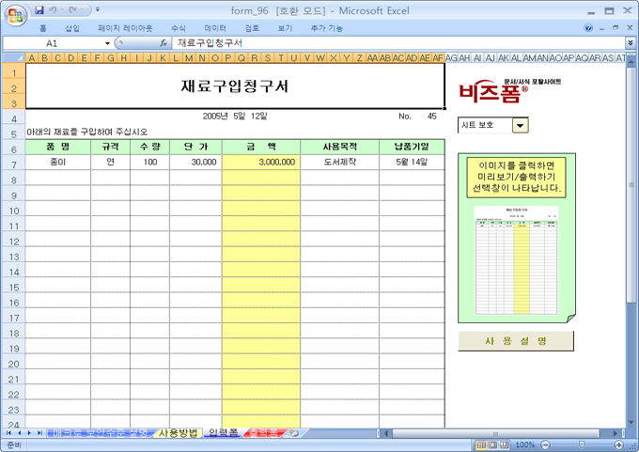Click the Excel help question mark icon
Viewport: 639px width, 452px height.
pos(588,28)
